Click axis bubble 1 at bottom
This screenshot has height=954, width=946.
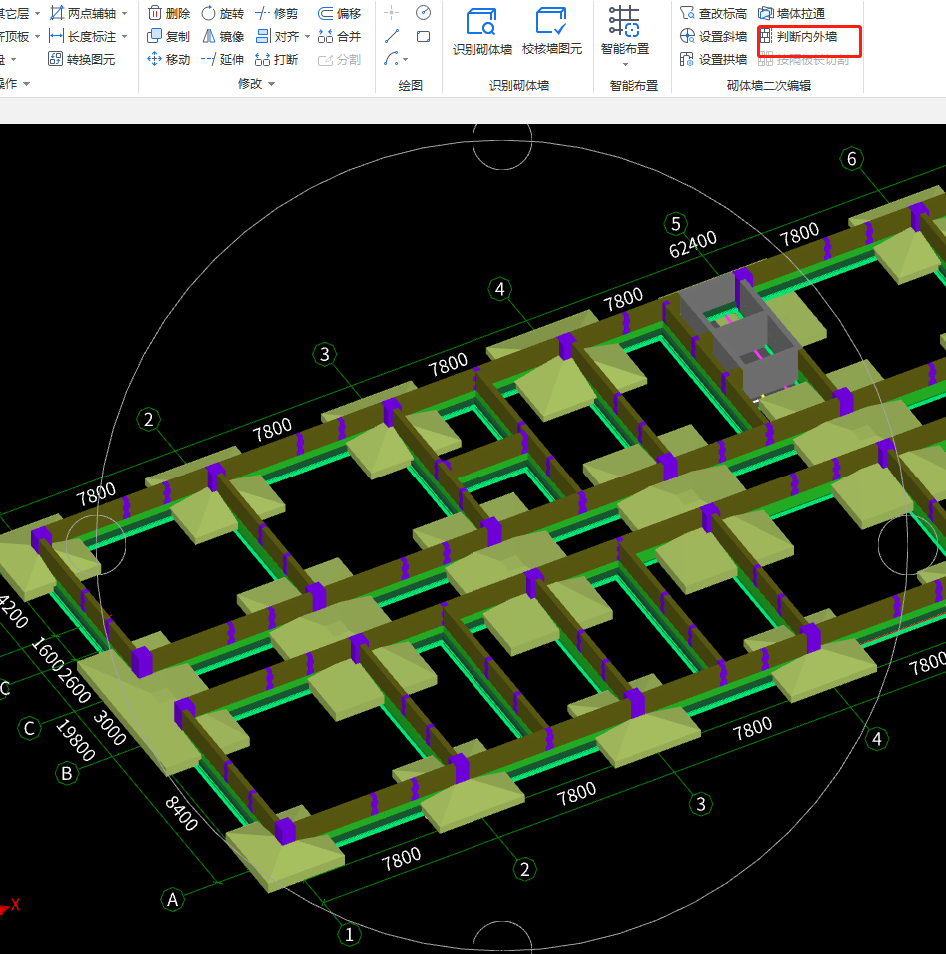point(349,935)
